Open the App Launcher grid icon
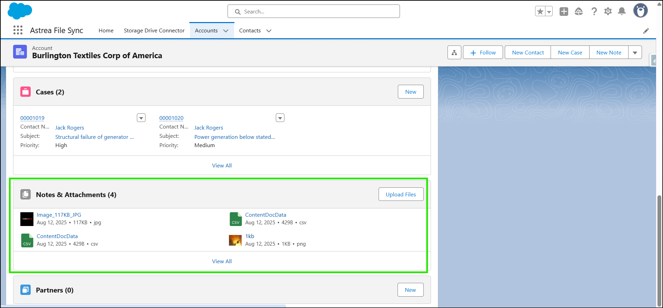 18,30
